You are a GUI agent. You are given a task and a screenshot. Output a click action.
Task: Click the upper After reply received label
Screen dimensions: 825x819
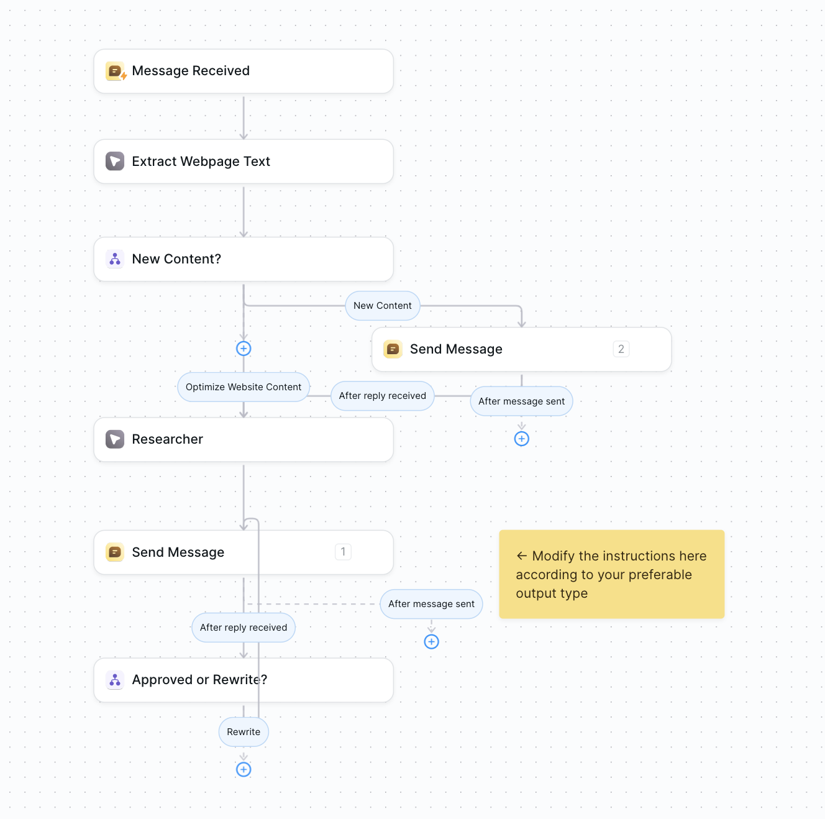point(382,396)
